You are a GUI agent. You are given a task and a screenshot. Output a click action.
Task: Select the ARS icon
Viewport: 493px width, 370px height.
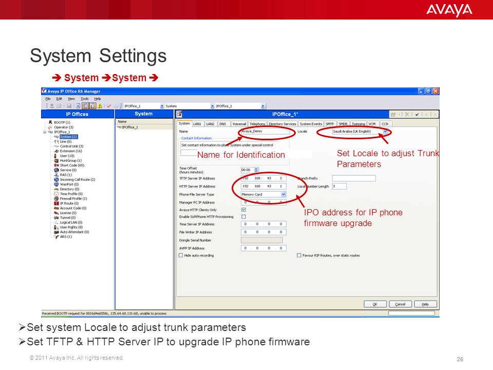pyautogui.click(x=56, y=236)
